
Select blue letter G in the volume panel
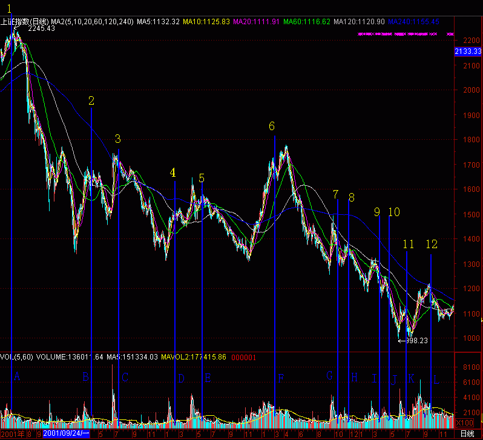[x=329, y=376]
